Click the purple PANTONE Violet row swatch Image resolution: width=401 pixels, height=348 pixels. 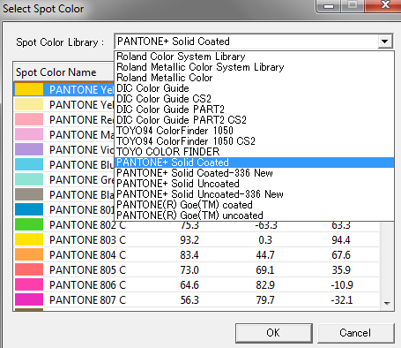(x=29, y=149)
